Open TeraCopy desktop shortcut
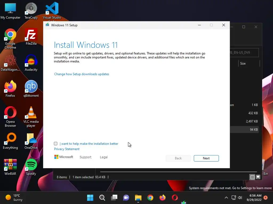Image resolution: width=273 pixels, height=204 pixels. [31, 11]
